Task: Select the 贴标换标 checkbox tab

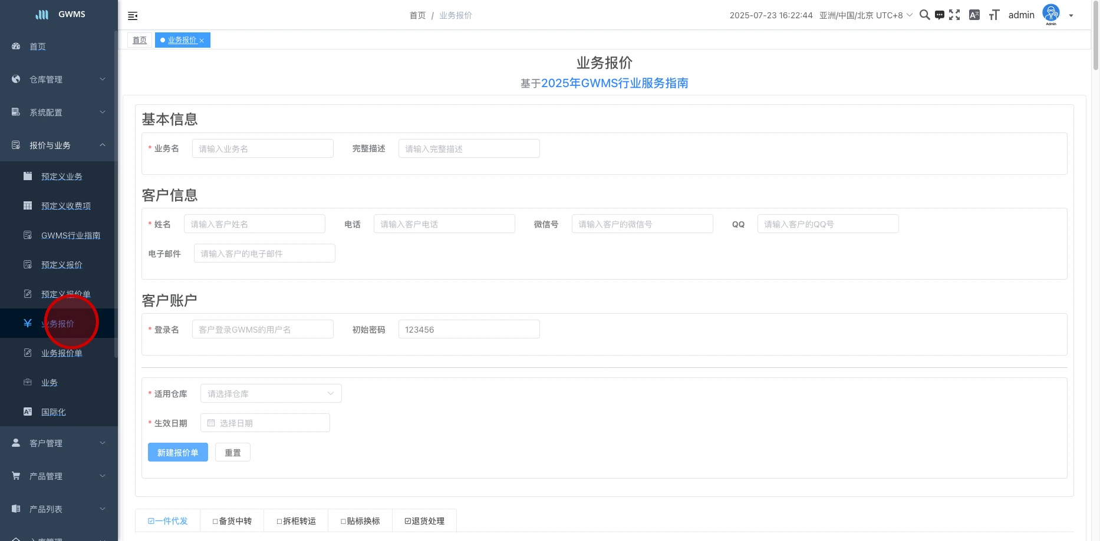Action: point(360,521)
